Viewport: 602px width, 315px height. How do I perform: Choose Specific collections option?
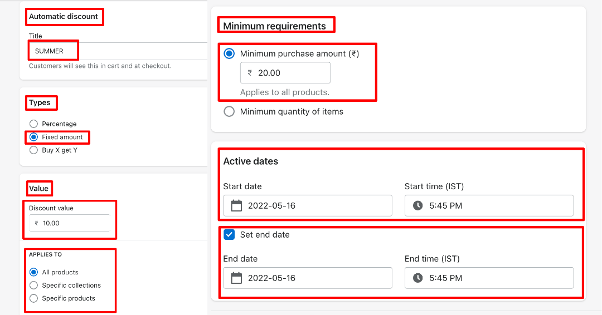34,285
